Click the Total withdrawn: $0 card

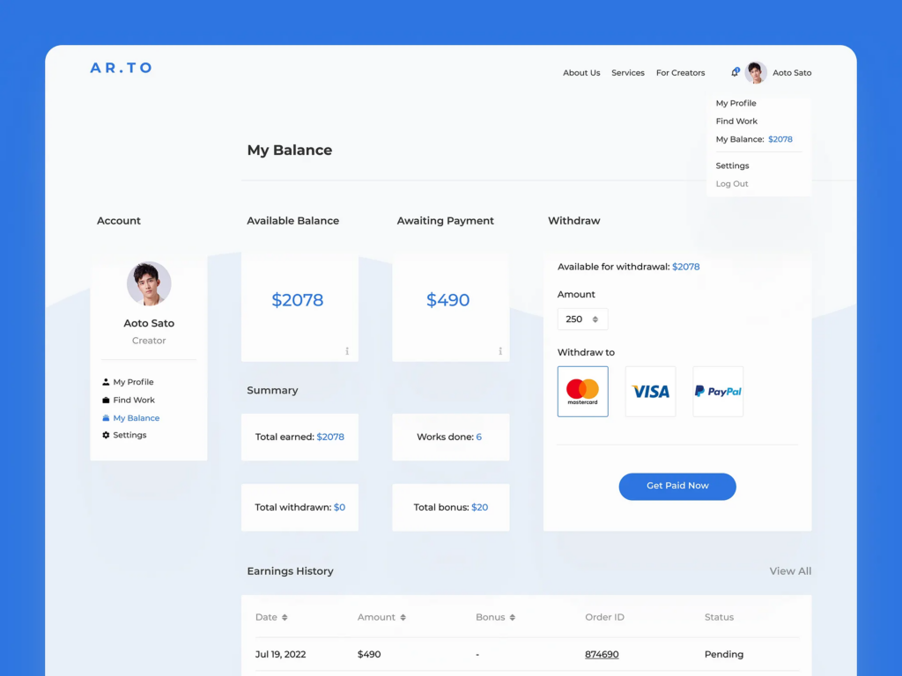[299, 507]
